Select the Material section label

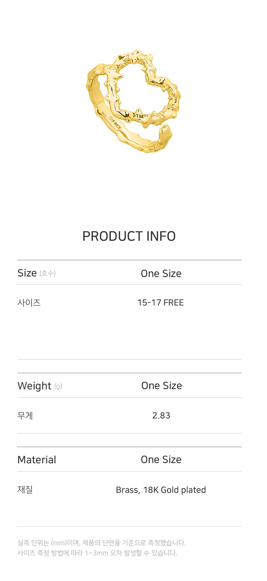[x=37, y=460]
